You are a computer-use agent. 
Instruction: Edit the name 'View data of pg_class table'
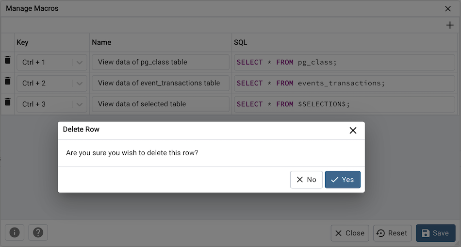(160, 62)
